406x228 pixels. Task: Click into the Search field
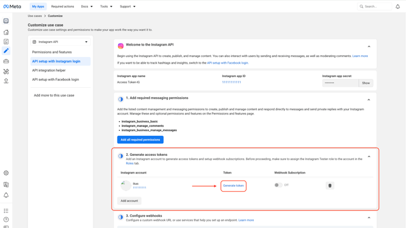point(374,7)
